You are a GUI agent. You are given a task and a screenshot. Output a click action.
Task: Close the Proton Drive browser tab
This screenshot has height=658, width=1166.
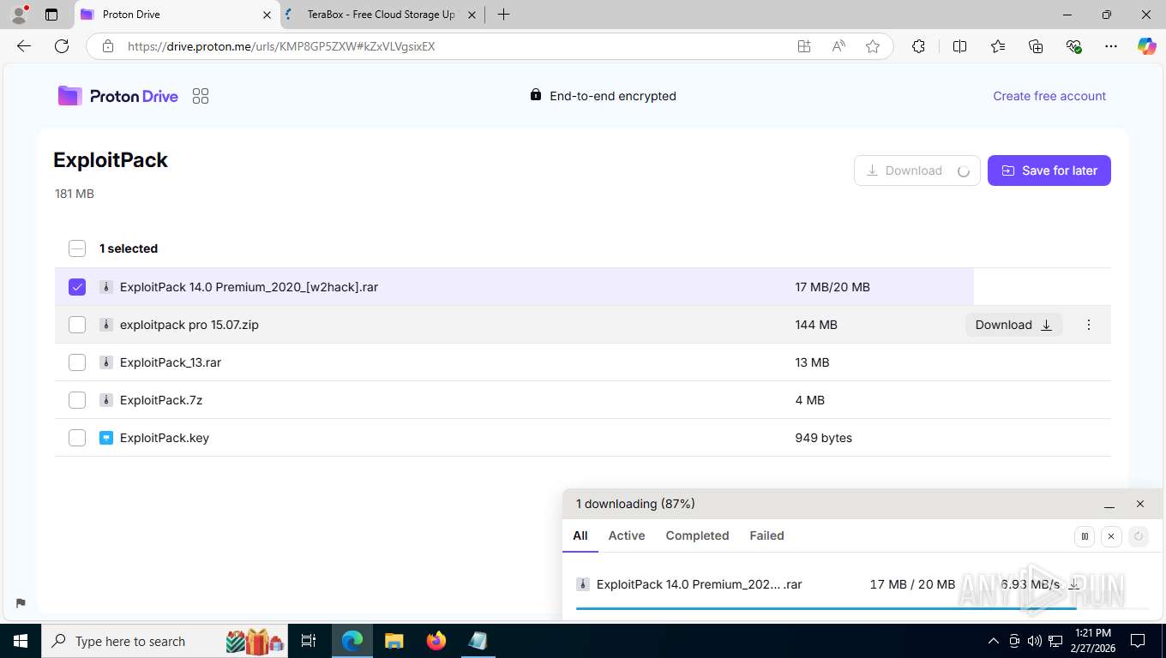tap(267, 15)
